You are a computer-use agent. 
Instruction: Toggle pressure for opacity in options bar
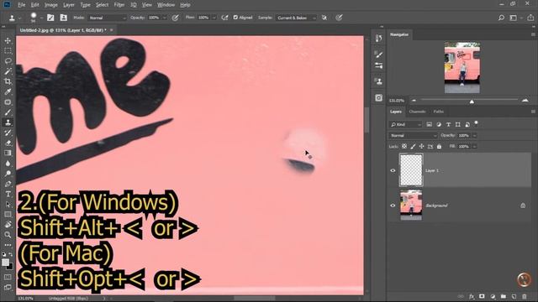click(176, 18)
